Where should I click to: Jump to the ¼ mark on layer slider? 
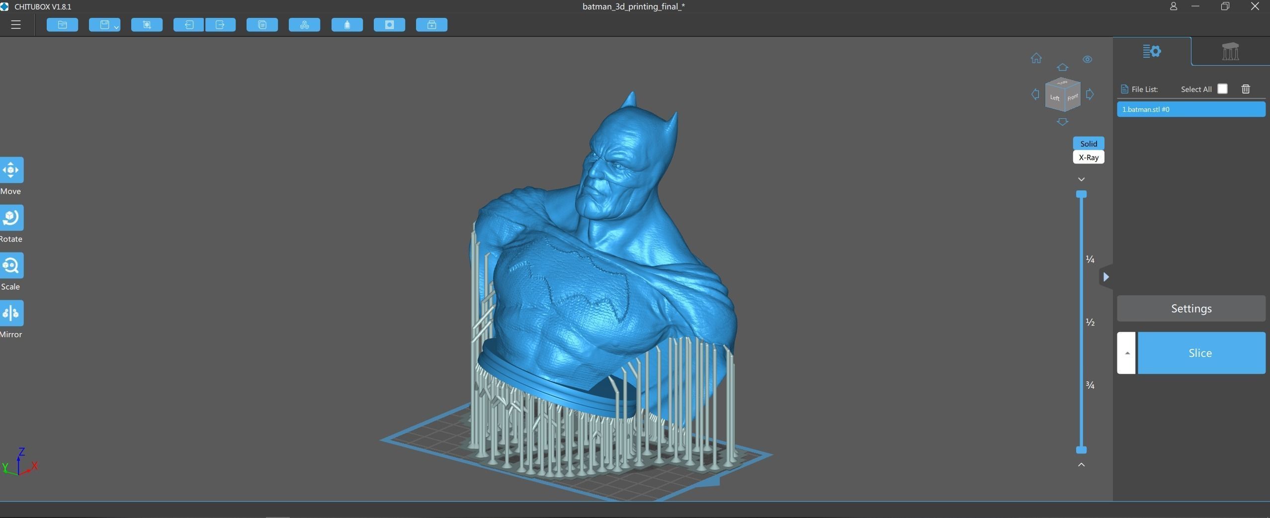tap(1090, 259)
